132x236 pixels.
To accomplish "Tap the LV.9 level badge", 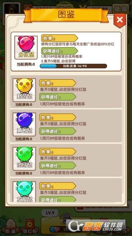I will (x=50, y=213).
